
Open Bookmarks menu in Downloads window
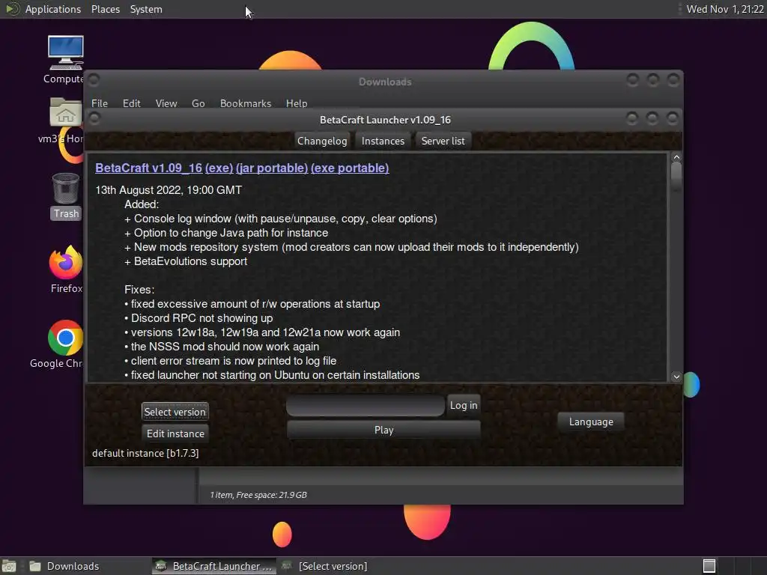(246, 103)
